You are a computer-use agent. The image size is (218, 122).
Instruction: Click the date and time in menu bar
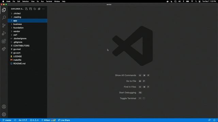coord(209,1)
